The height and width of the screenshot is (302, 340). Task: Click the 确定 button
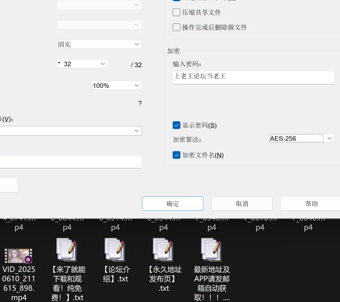click(173, 204)
